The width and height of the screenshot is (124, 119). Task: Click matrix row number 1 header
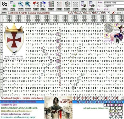click(1, 24)
